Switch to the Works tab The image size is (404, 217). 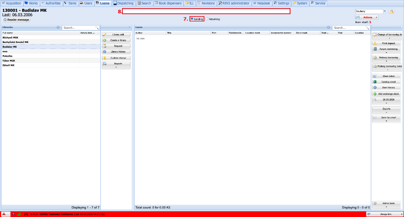click(x=31, y=3)
